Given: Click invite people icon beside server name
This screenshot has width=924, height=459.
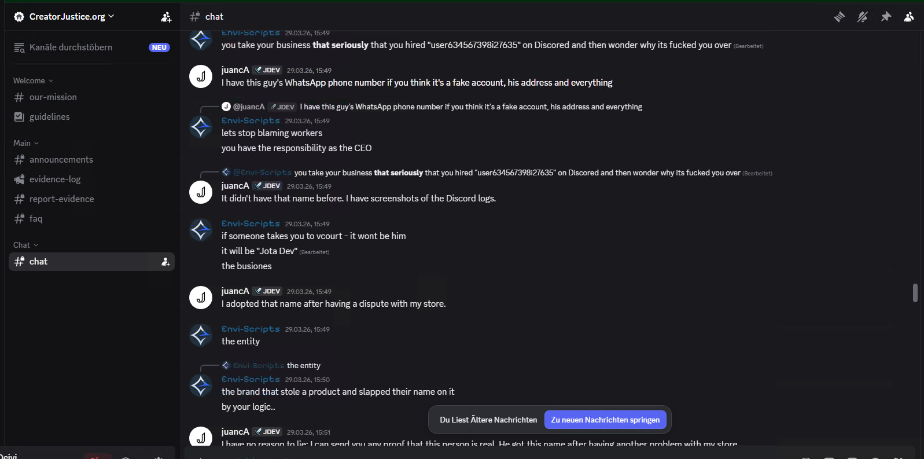Looking at the screenshot, I should coord(166,17).
